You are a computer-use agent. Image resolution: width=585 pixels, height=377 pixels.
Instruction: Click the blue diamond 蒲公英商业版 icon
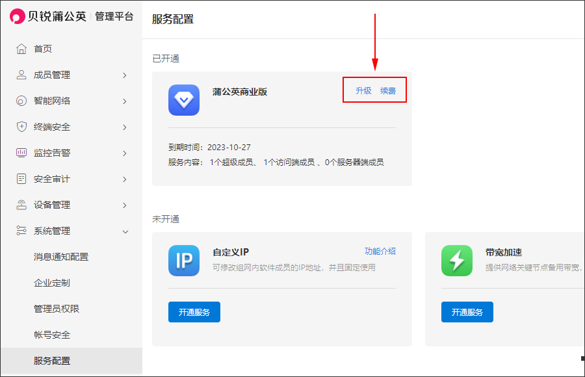184,100
